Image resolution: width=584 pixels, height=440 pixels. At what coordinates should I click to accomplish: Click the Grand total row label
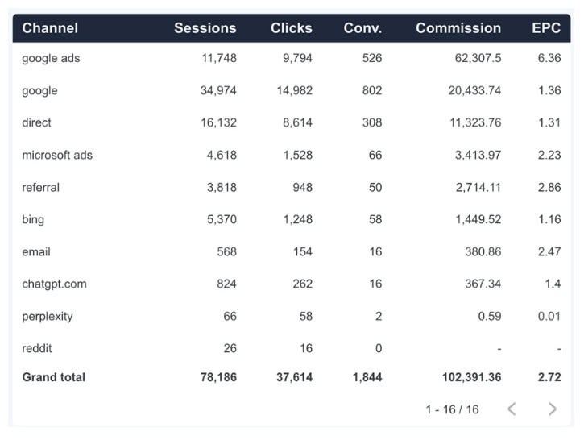pyautogui.click(x=53, y=377)
